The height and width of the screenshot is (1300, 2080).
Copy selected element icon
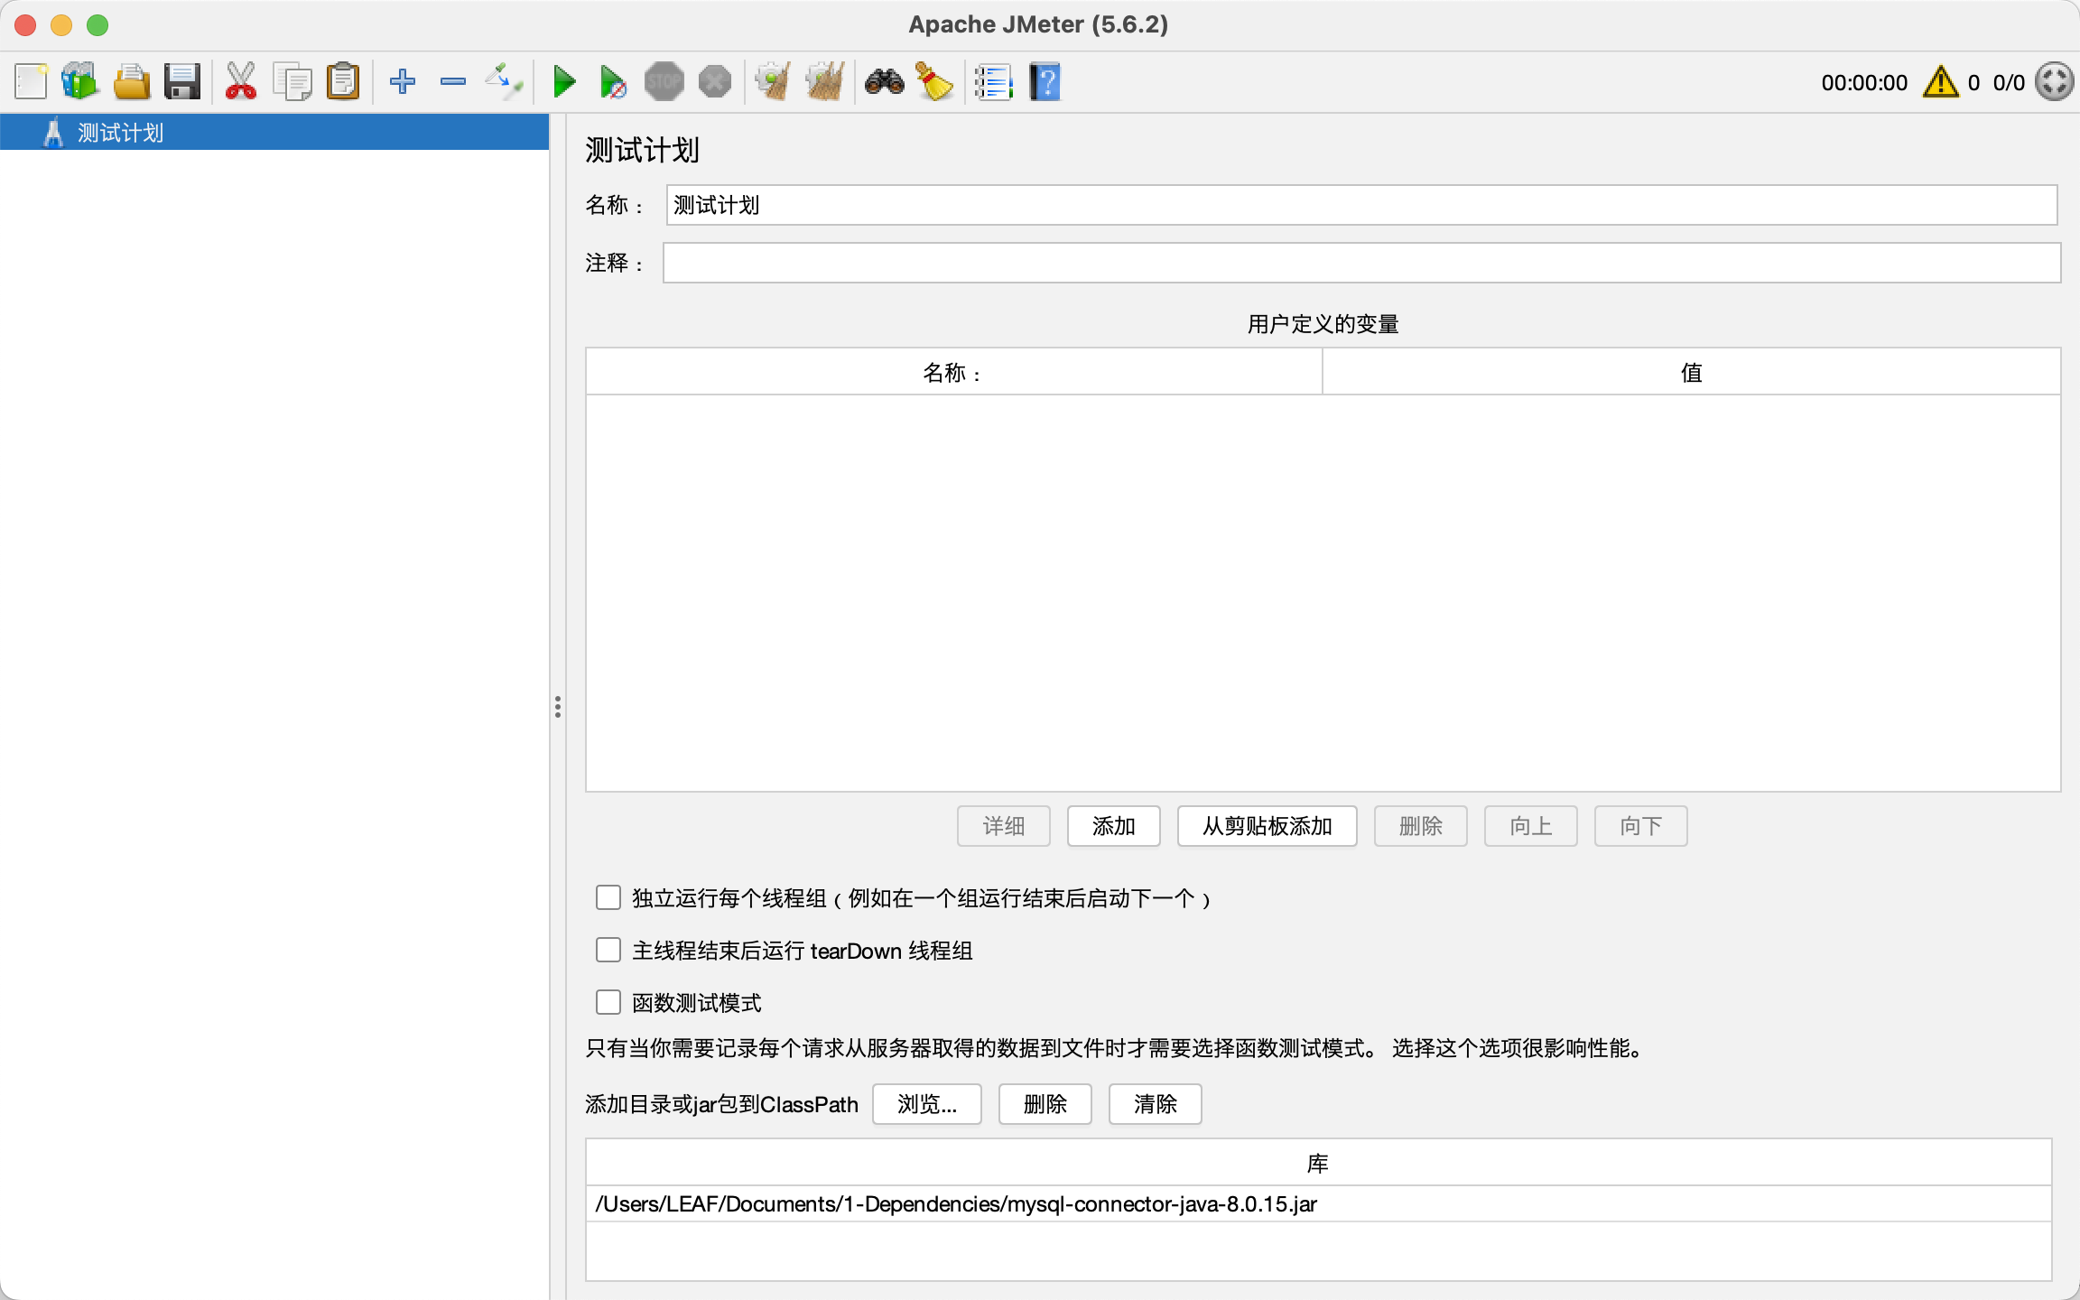pyautogui.click(x=292, y=82)
